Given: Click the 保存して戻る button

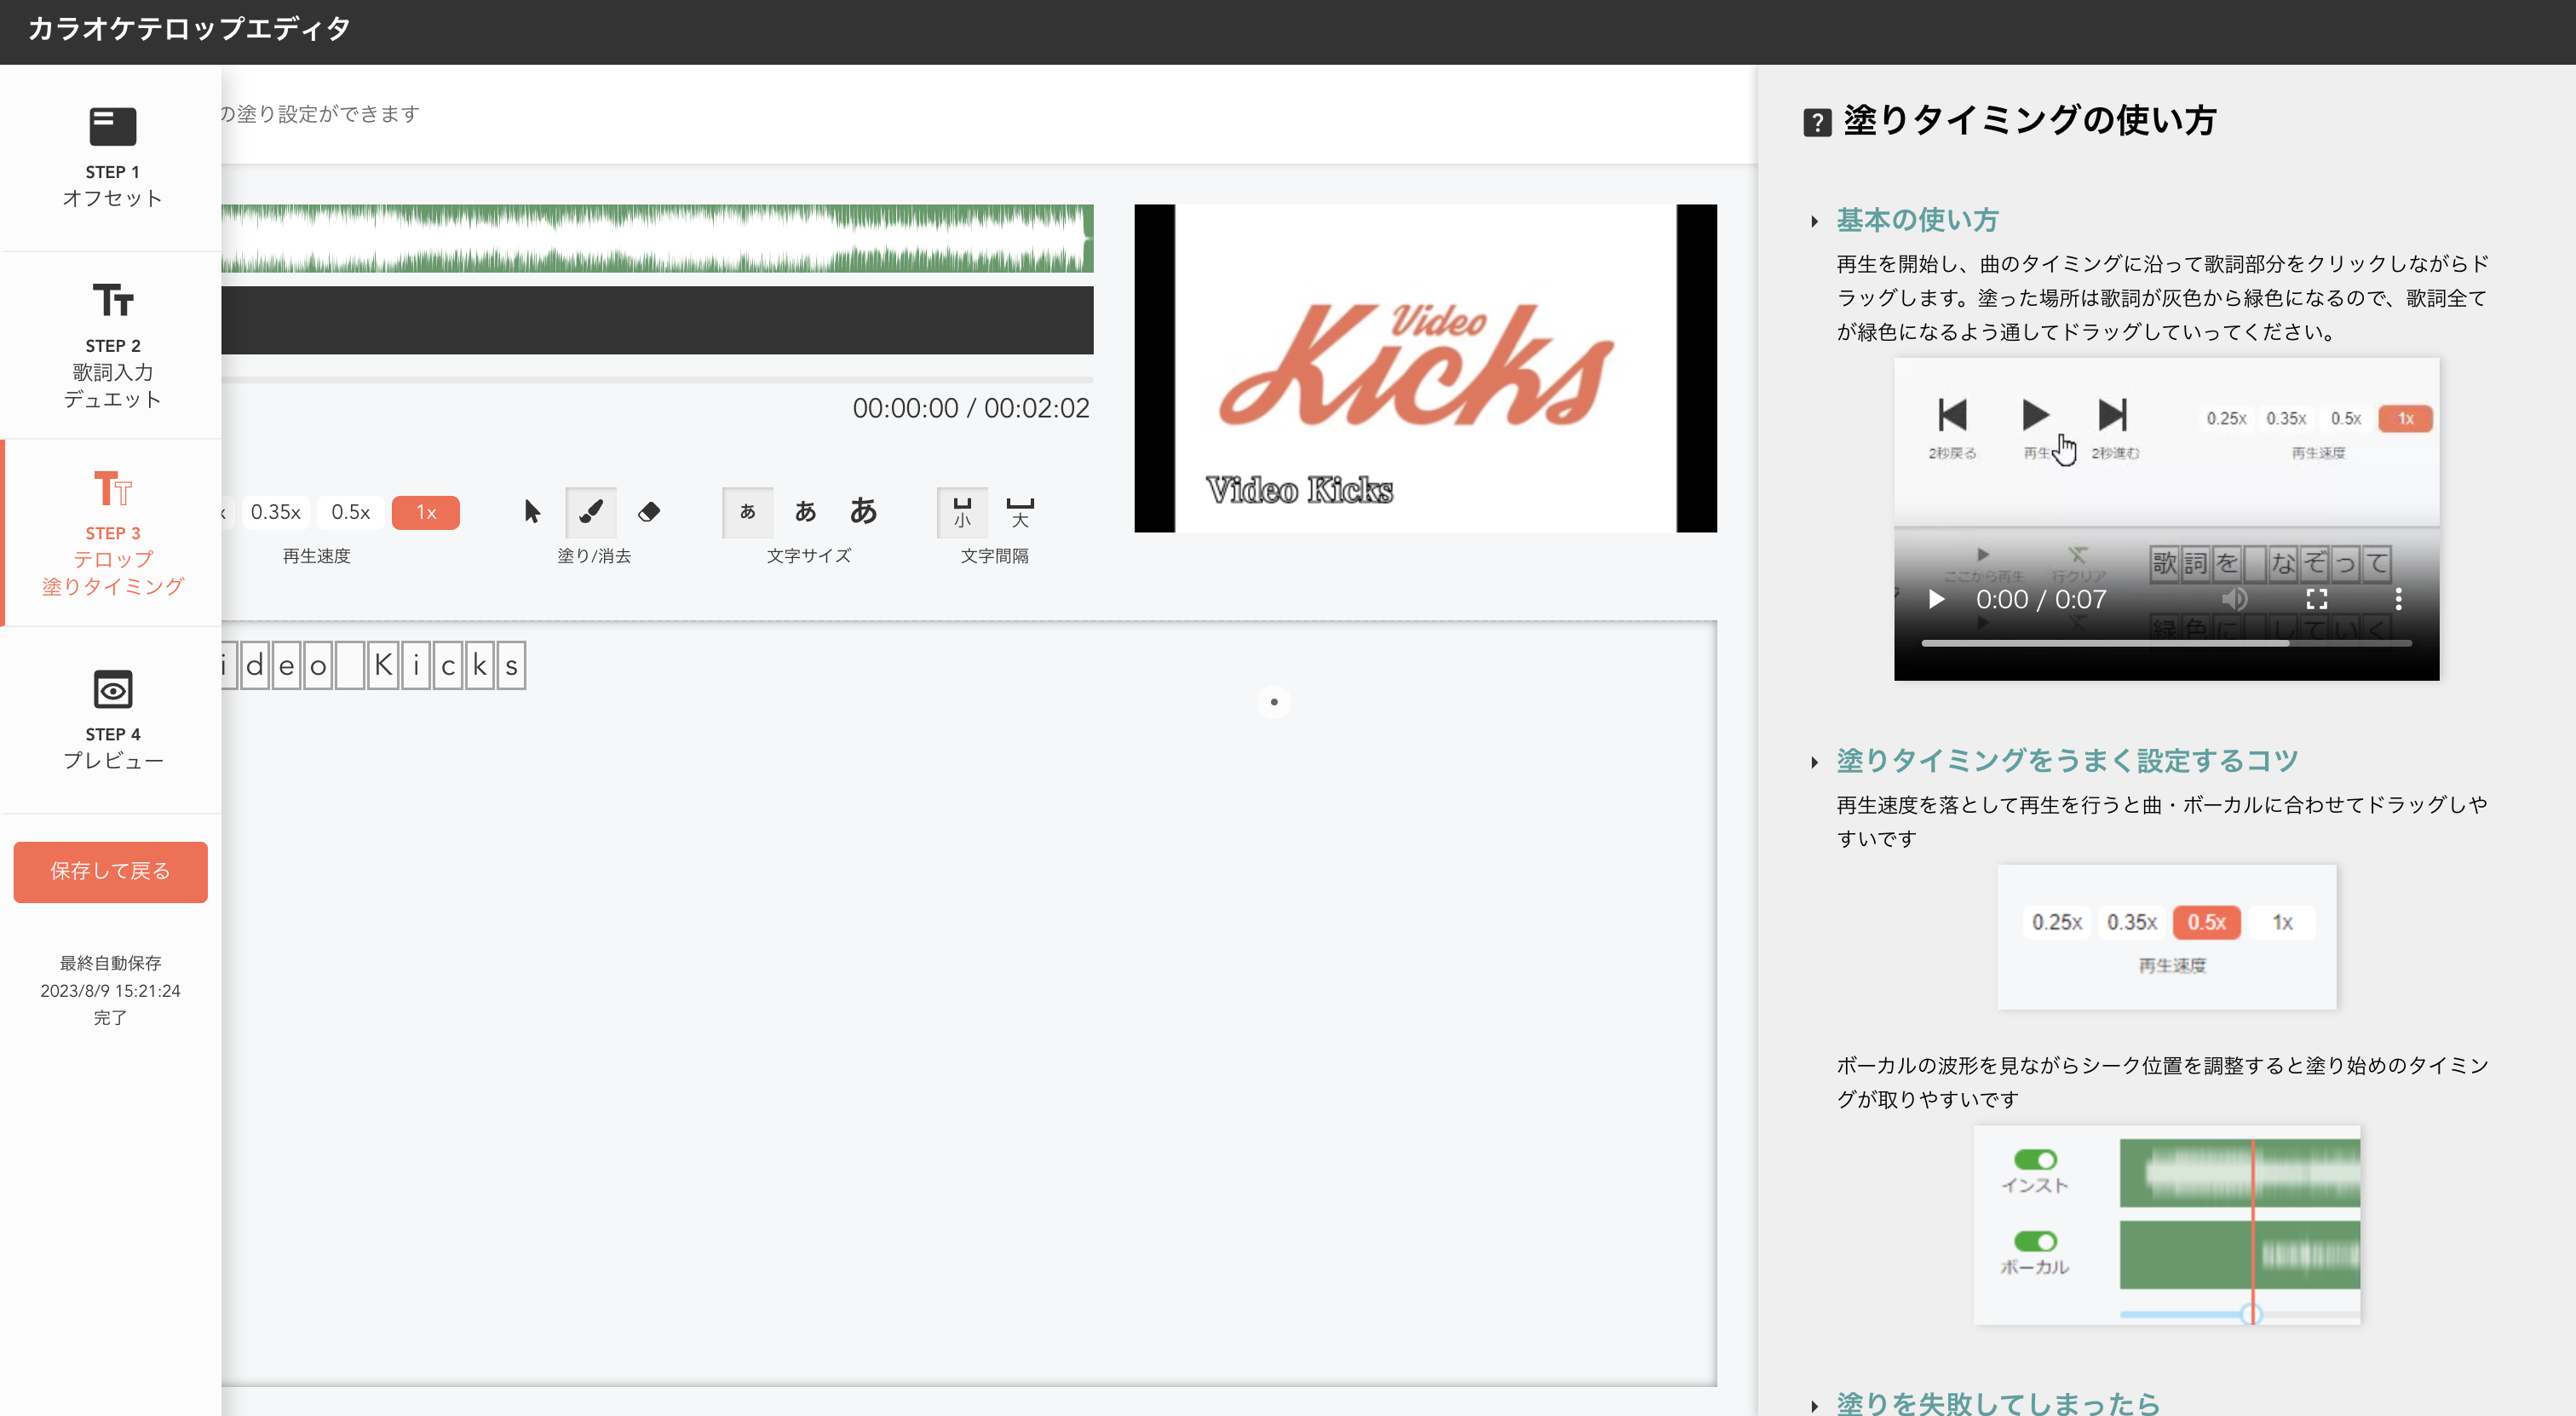Looking at the screenshot, I should point(110,871).
